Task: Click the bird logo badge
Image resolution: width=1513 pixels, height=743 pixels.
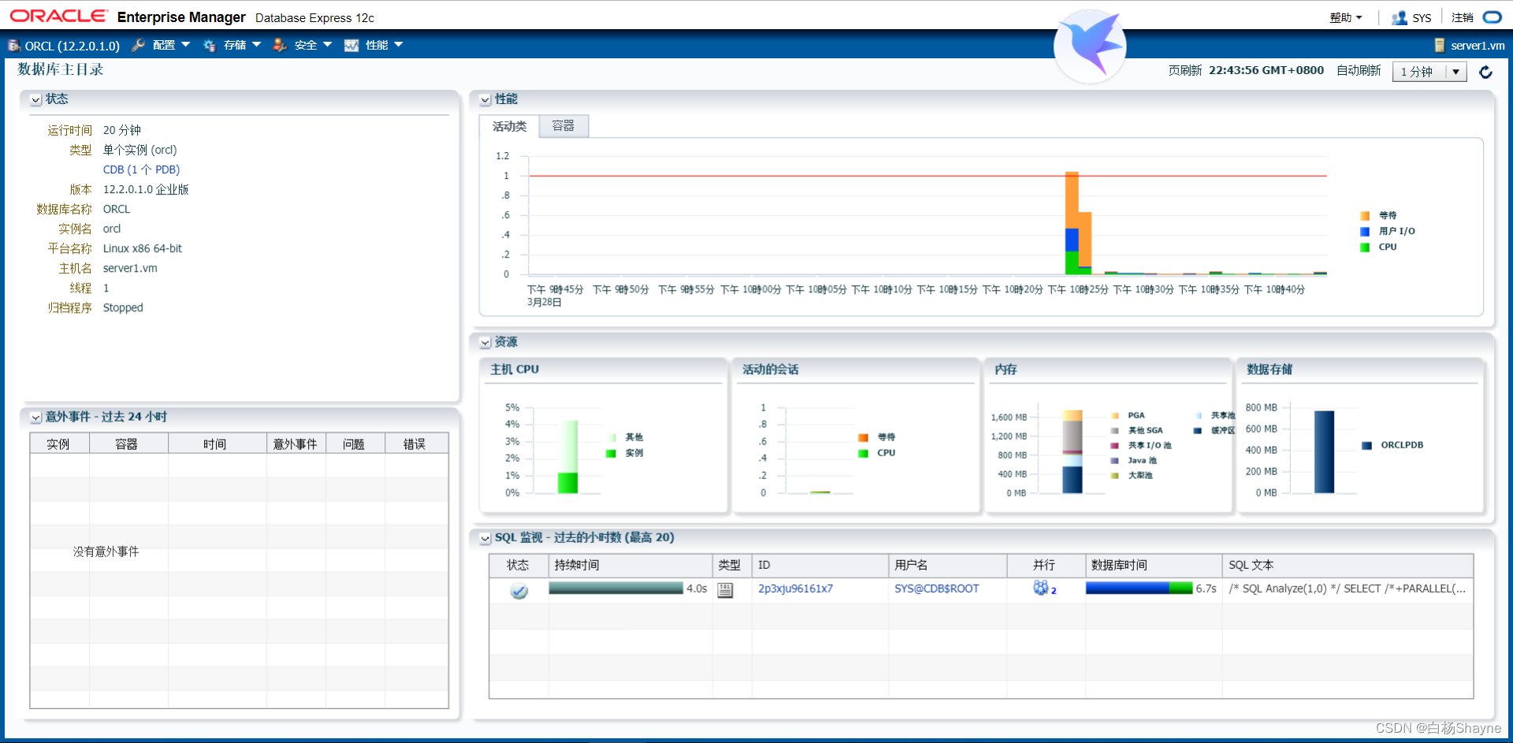Action: coord(1090,46)
